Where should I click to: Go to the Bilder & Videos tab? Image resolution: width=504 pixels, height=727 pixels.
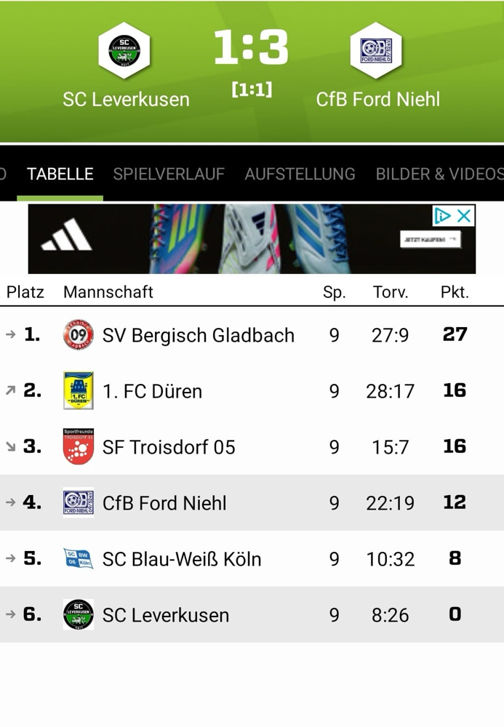click(x=439, y=174)
